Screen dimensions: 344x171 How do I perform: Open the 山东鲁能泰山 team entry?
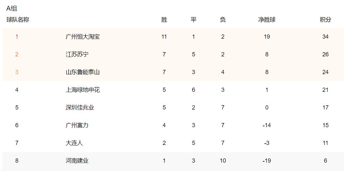83,72
